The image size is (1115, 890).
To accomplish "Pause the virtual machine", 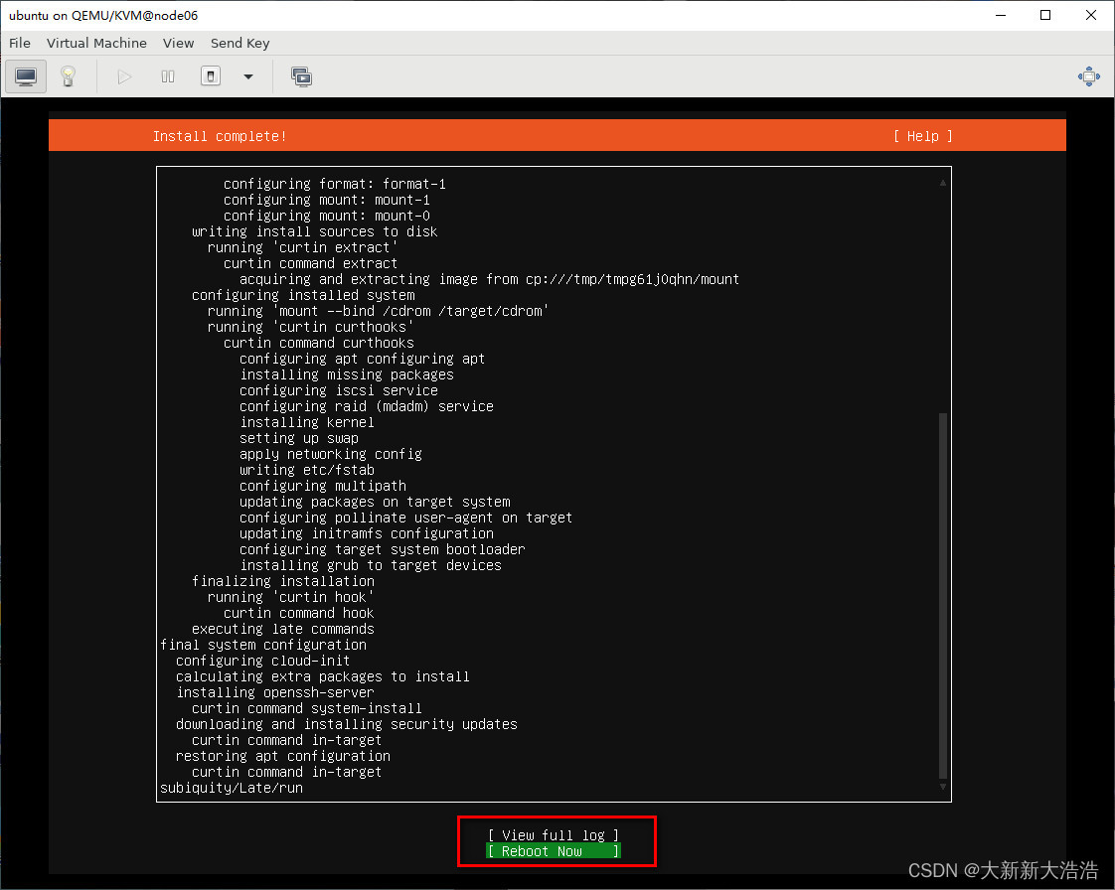I will point(168,76).
